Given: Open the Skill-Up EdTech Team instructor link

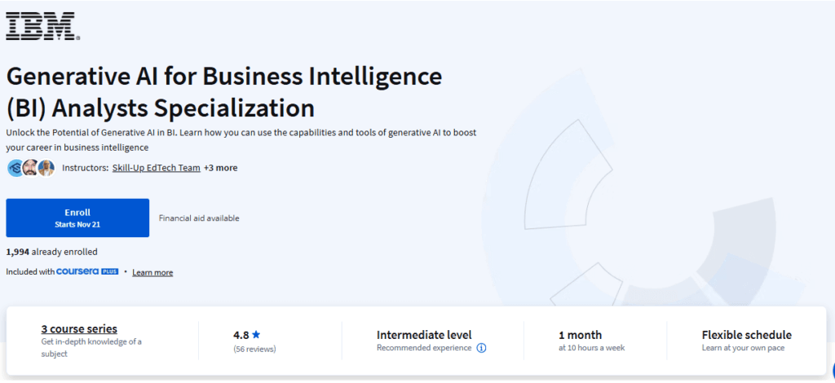Looking at the screenshot, I should click(156, 168).
